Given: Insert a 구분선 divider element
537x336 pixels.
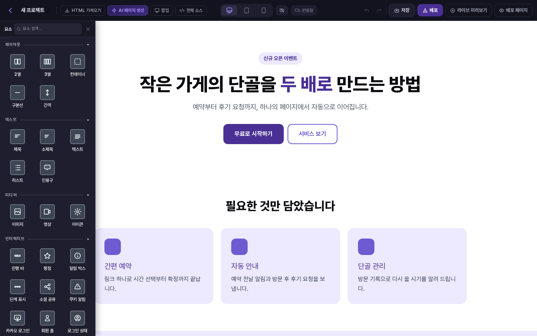Looking at the screenshot, I should tap(18, 96).
